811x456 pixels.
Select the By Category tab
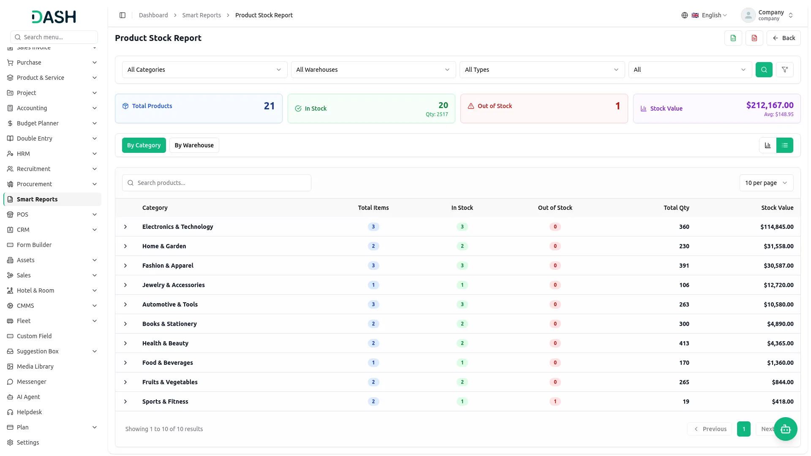[x=144, y=145]
